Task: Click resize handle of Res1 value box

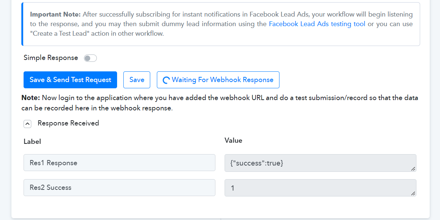Action: (x=413, y=169)
